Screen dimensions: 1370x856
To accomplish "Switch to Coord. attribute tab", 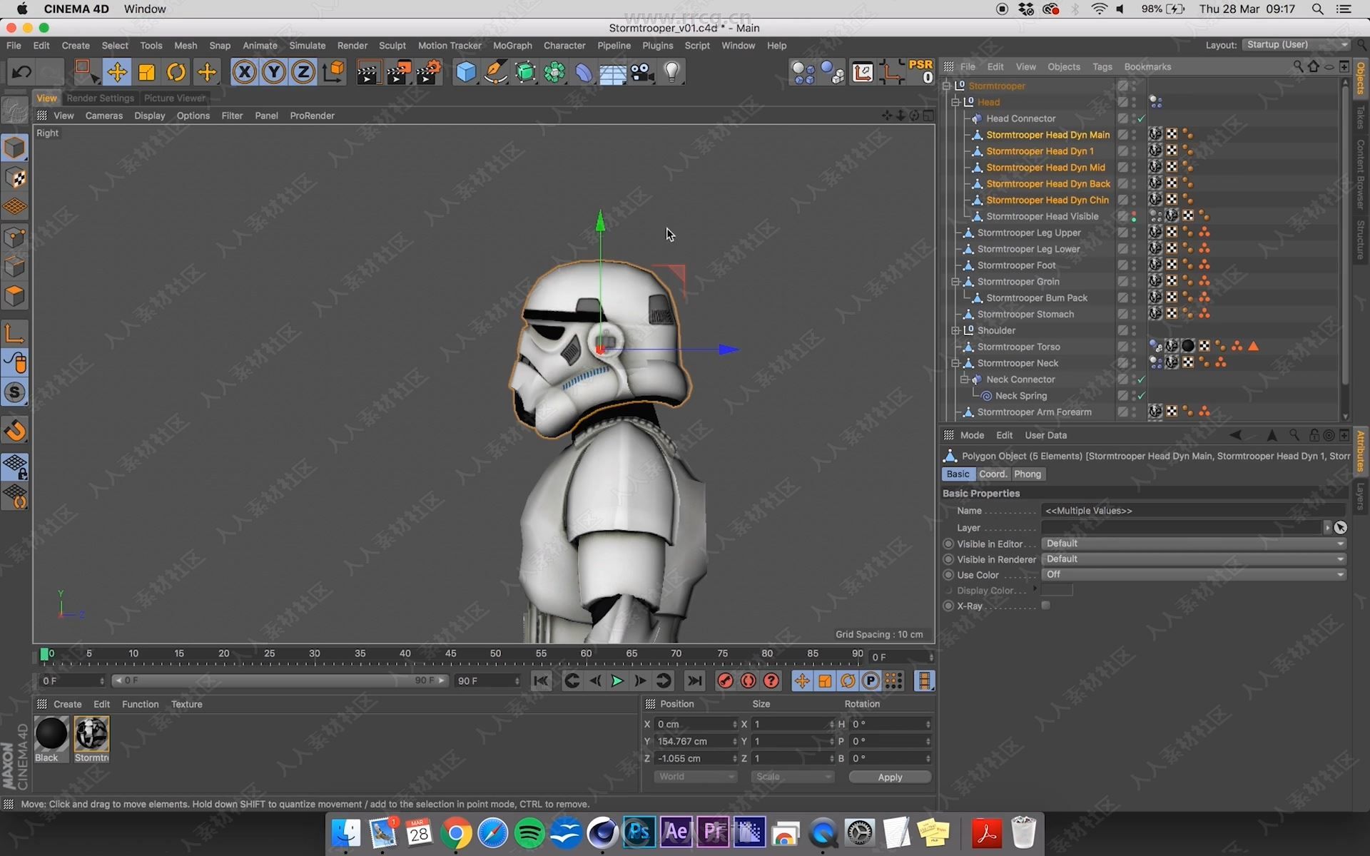I will (x=993, y=474).
